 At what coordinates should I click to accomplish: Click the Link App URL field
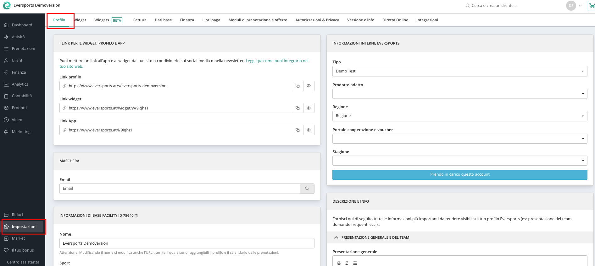(x=176, y=130)
